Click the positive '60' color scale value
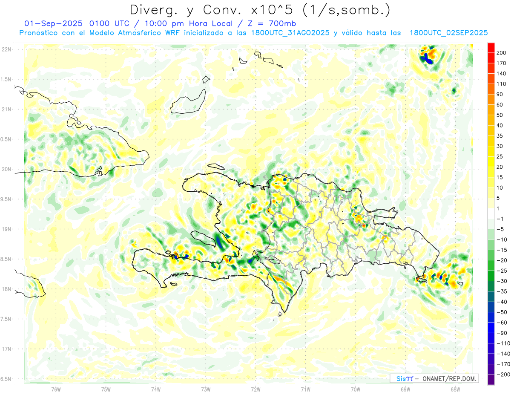 coord(500,105)
